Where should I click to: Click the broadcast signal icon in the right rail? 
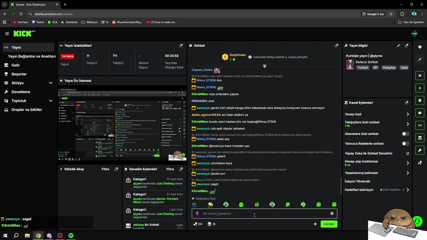(x=420, y=125)
